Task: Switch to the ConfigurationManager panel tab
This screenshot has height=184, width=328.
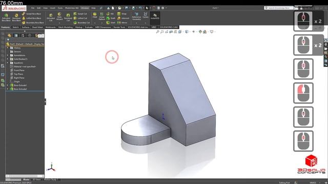Action: (23, 35)
